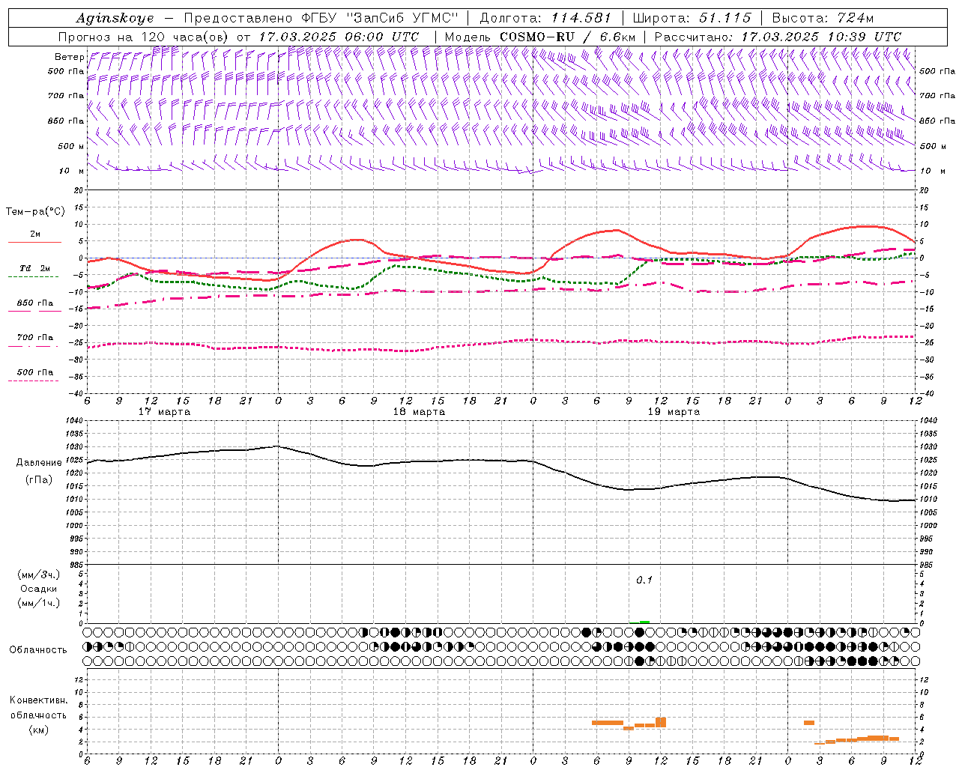Viewport: 959px width, 767px height.
Task: Click the 500 м wind level label on left
Action: click(70, 146)
